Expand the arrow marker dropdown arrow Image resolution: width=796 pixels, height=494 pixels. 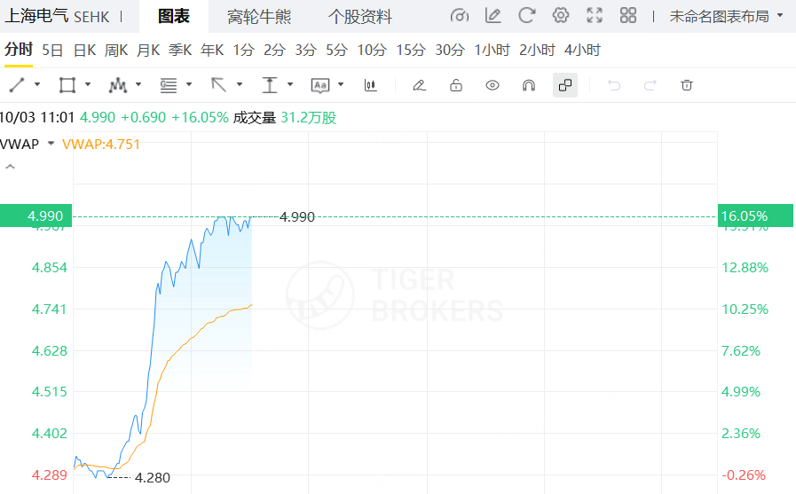tap(240, 84)
